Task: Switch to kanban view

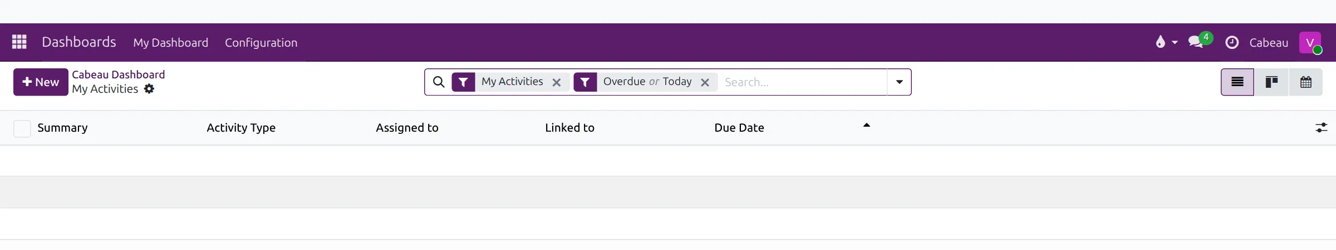Action: pos(1271,82)
